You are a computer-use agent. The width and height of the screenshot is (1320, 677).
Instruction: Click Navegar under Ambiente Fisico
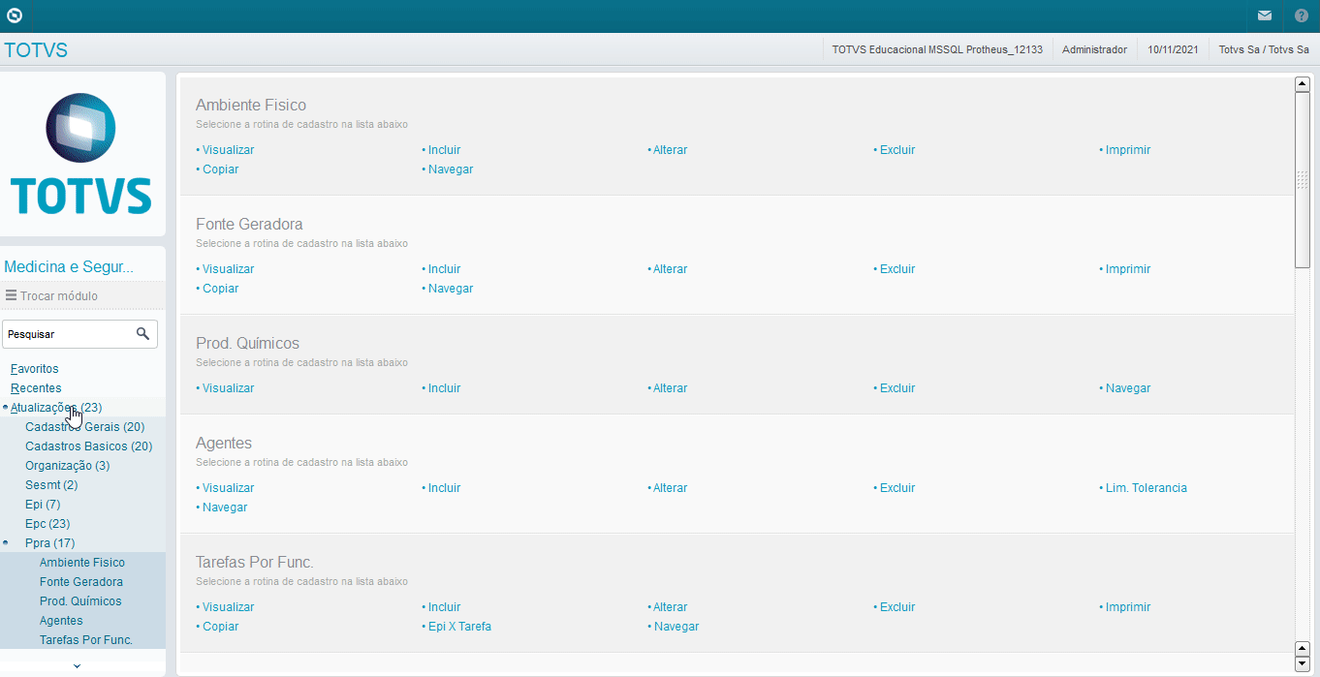(450, 169)
